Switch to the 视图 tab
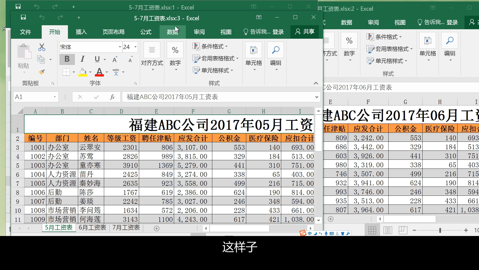The height and width of the screenshot is (270, 479). click(x=226, y=32)
